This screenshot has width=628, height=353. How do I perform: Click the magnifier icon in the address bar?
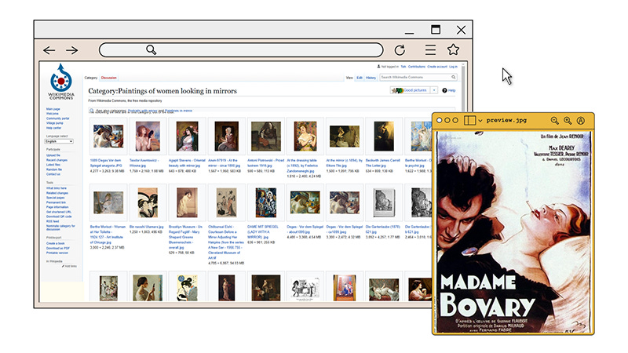point(151,49)
